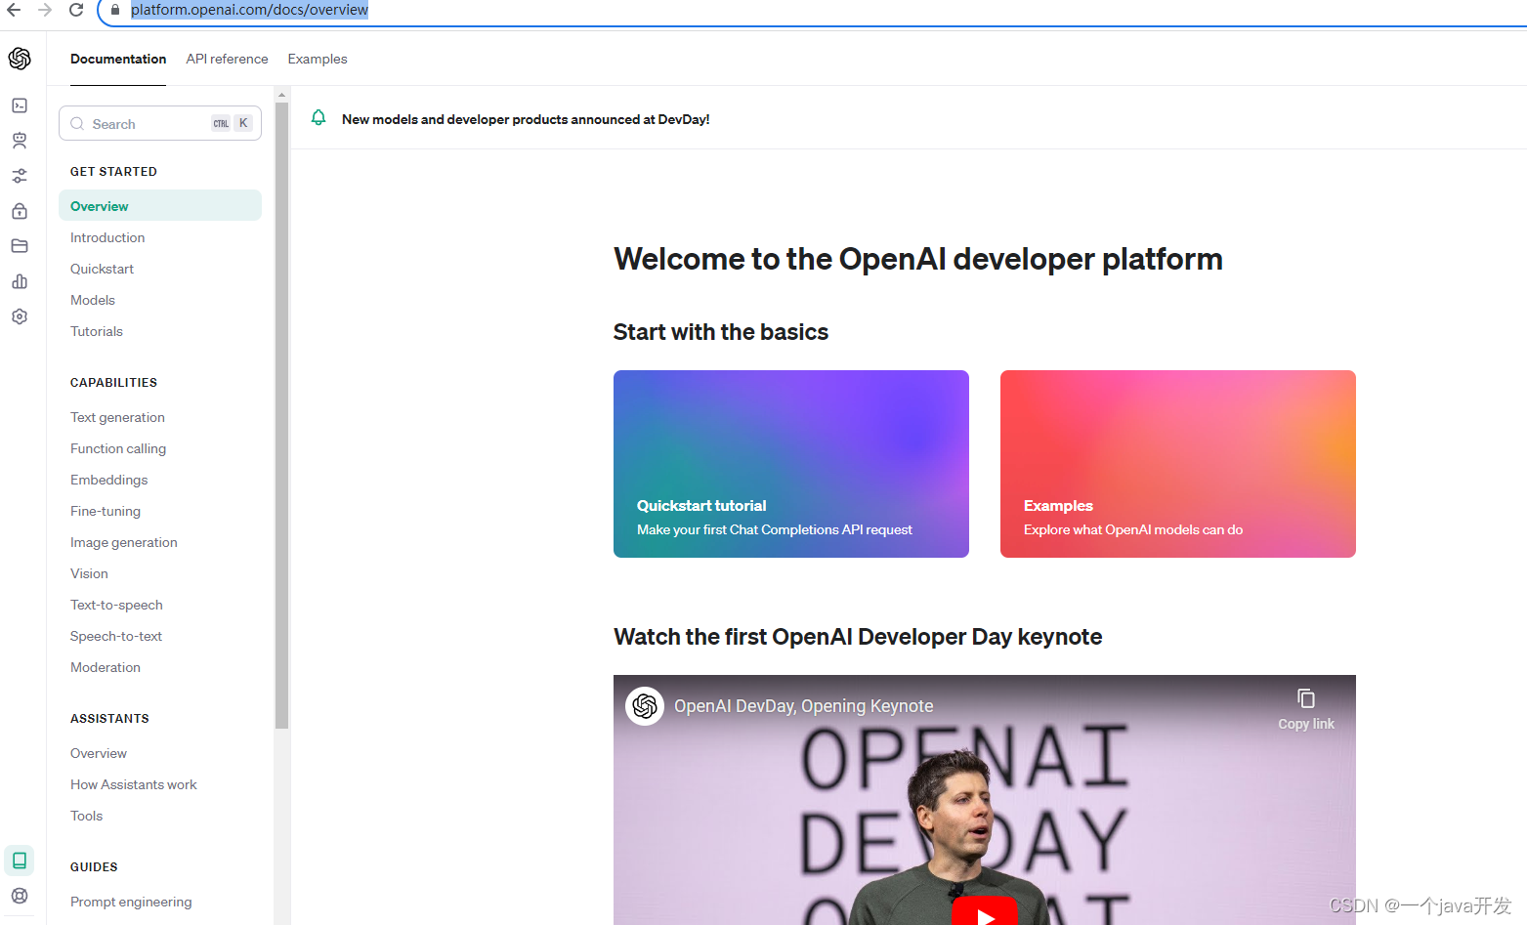Click the OpenAI logo in the sidebar
The width and height of the screenshot is (1527, 925).
coord(20,59)
